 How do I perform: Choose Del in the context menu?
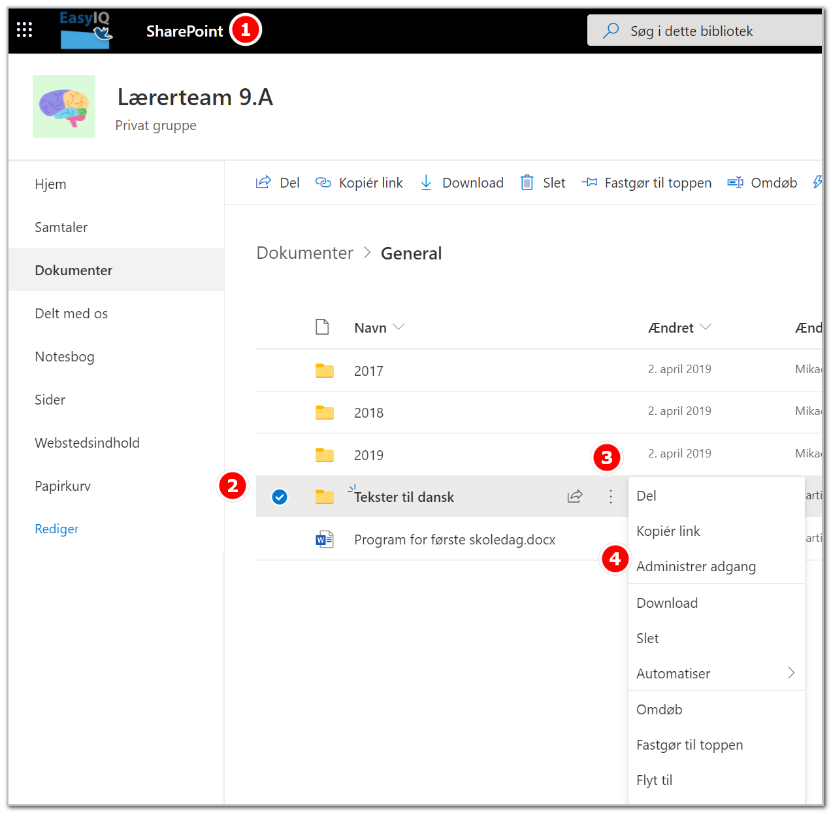click(717, 496)
